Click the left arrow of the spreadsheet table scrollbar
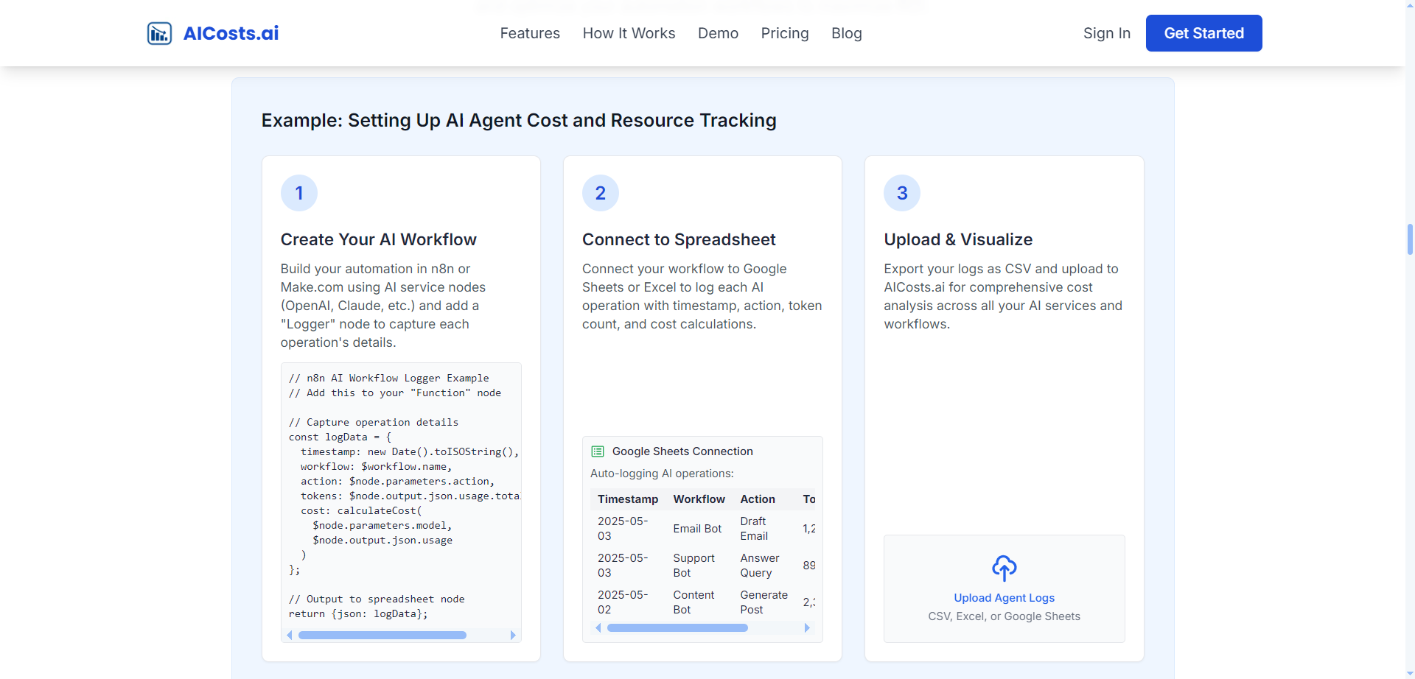The width and height of the screenshot is (1415, 679). click(598, 628)
